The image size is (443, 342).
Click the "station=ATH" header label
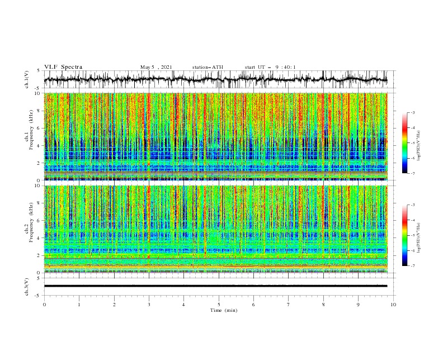tap(208, 67)
